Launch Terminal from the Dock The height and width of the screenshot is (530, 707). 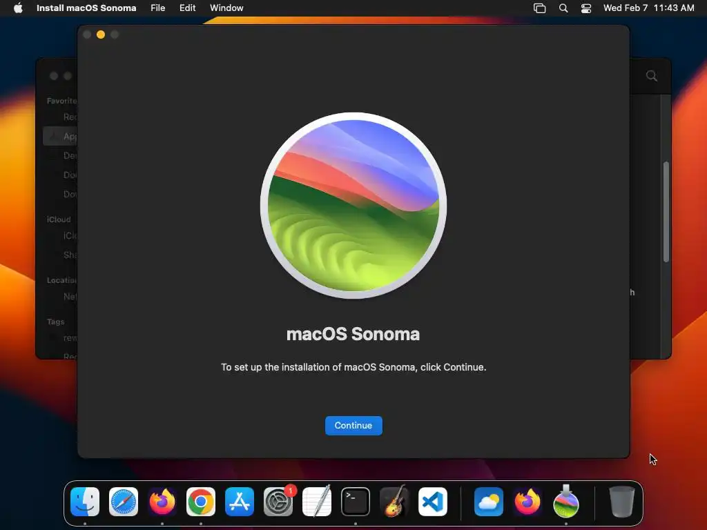click(356, 502)
